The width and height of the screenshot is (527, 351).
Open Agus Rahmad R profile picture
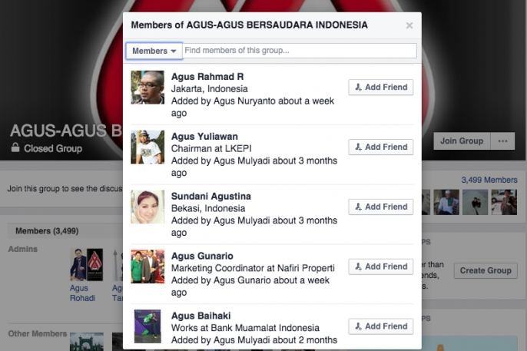(147, 88)
